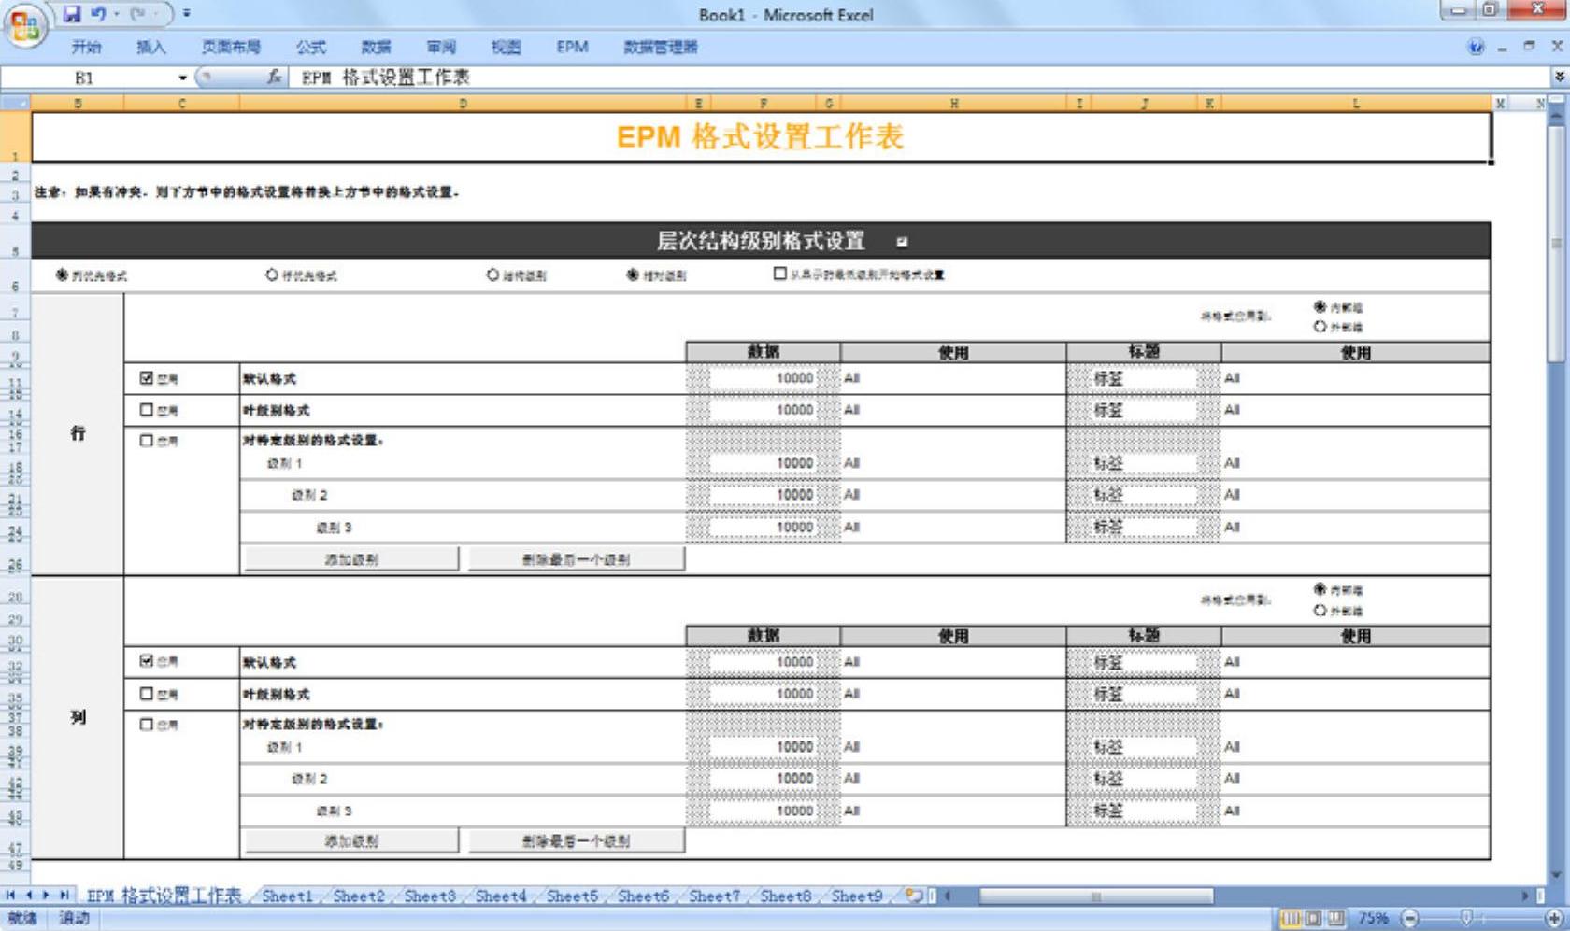The image size is (1570, 931).
Task: Toggle 叶级别格式 checkbox in column section
Action: pos(147,694)
